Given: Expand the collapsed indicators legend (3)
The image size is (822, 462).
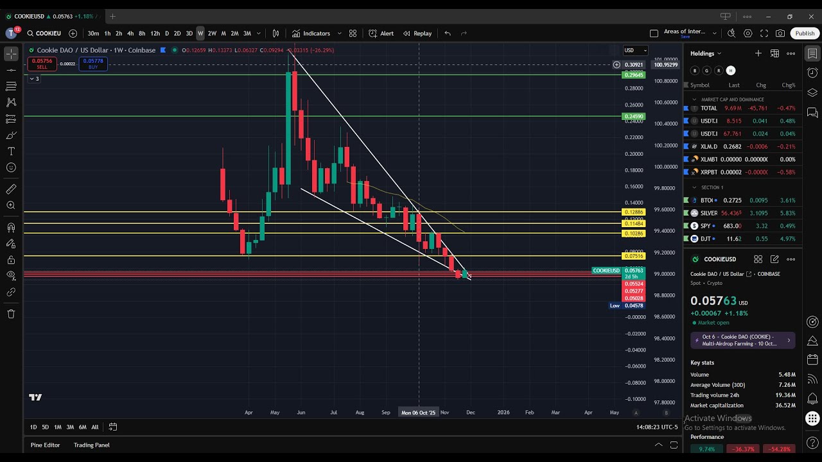Looking at the screenshot, I should pyautogui.click(x=33, y=79).
